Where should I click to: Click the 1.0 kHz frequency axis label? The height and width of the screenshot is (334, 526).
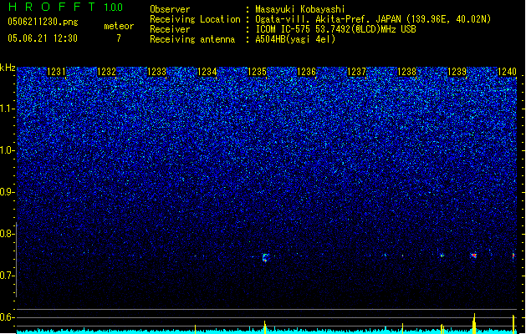[7, 150]
